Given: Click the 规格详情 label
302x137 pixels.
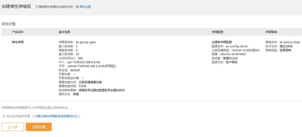Looking at the screenshot, I should coord(9,24).
